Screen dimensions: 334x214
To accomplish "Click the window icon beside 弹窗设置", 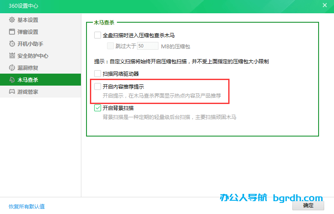I will click(x=12, y=32).
